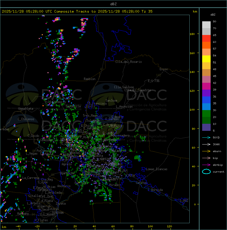Click the 'L_Asuncion' map label
The width and height of the screenshot is (227, 230).
pyautogui.click(x=124, y=107)
